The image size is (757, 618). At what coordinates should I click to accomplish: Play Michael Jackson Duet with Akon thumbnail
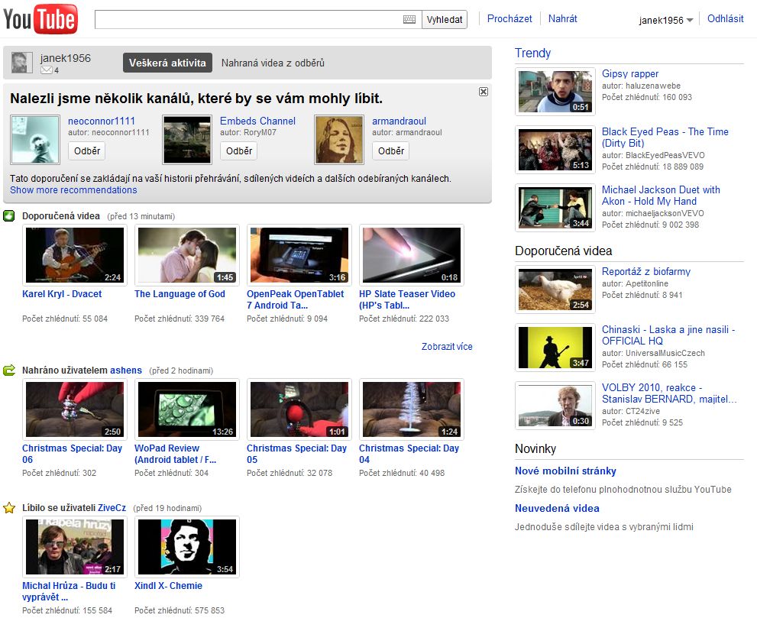coord(555,208)
